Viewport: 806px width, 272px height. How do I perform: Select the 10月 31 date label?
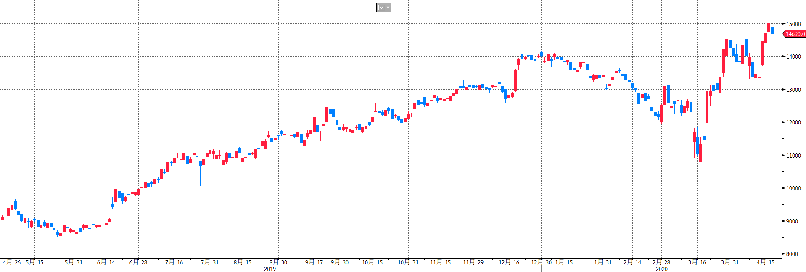pos(408,262)
